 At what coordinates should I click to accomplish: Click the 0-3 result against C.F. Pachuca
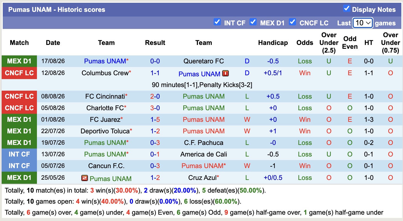tap(155, 143)
